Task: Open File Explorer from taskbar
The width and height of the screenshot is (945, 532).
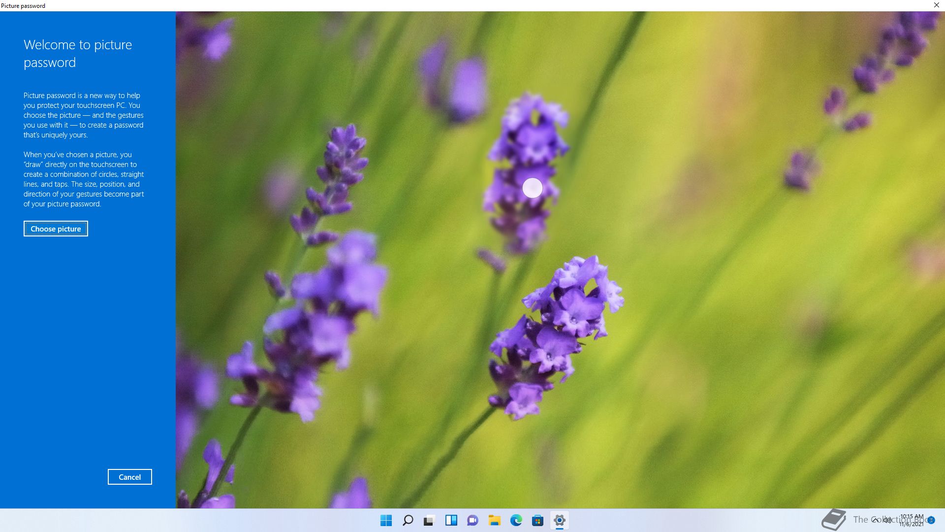Action: click(494, 520)
